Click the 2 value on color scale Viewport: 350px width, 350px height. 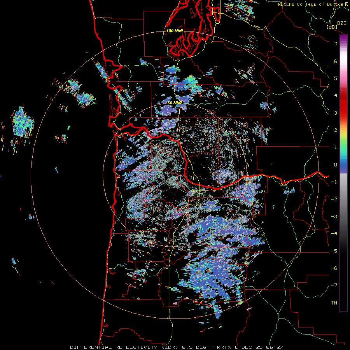[336, 130]
